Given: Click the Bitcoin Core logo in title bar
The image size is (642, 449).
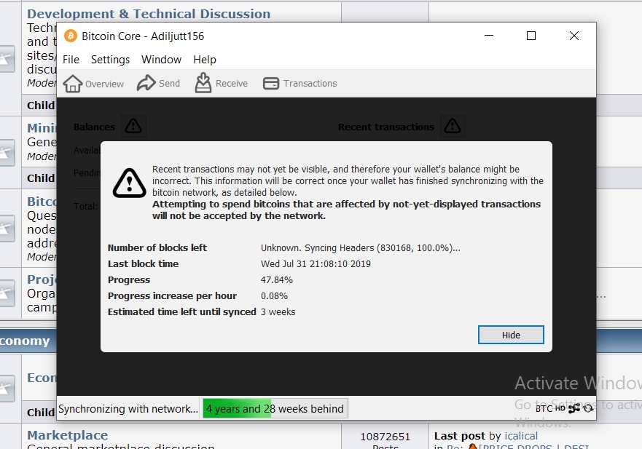Looking at the screenshot, I should pyautogui.click(x=71, y=36).
